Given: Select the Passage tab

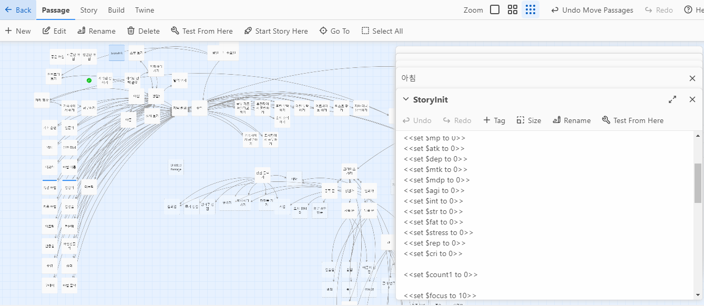Looking at the screenshot, I should [56, 10].
